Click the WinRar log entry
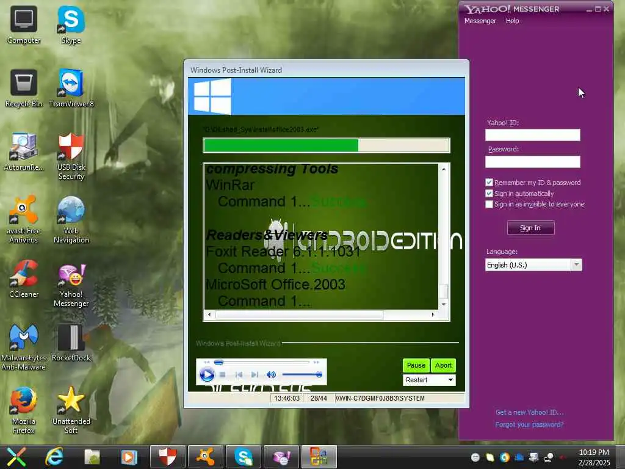This screenshot has height=469, width=625. click(230, 185)
